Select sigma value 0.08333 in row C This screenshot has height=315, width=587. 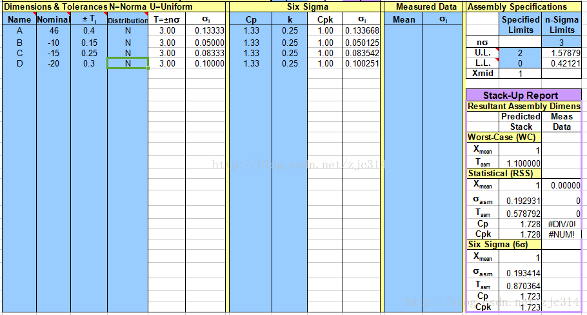click(206, 53)
